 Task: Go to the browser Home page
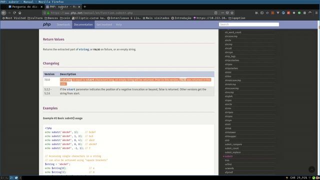tap(20, 12)
